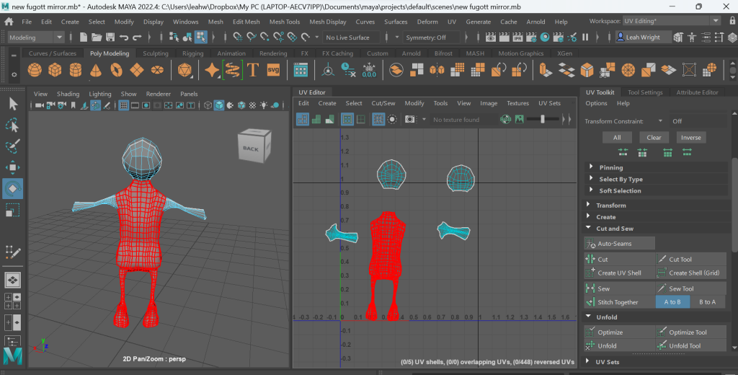The height and width of the screenshot is (375, 738).
Task: Click the delete history shelf icon
Action: pos(348,70)
